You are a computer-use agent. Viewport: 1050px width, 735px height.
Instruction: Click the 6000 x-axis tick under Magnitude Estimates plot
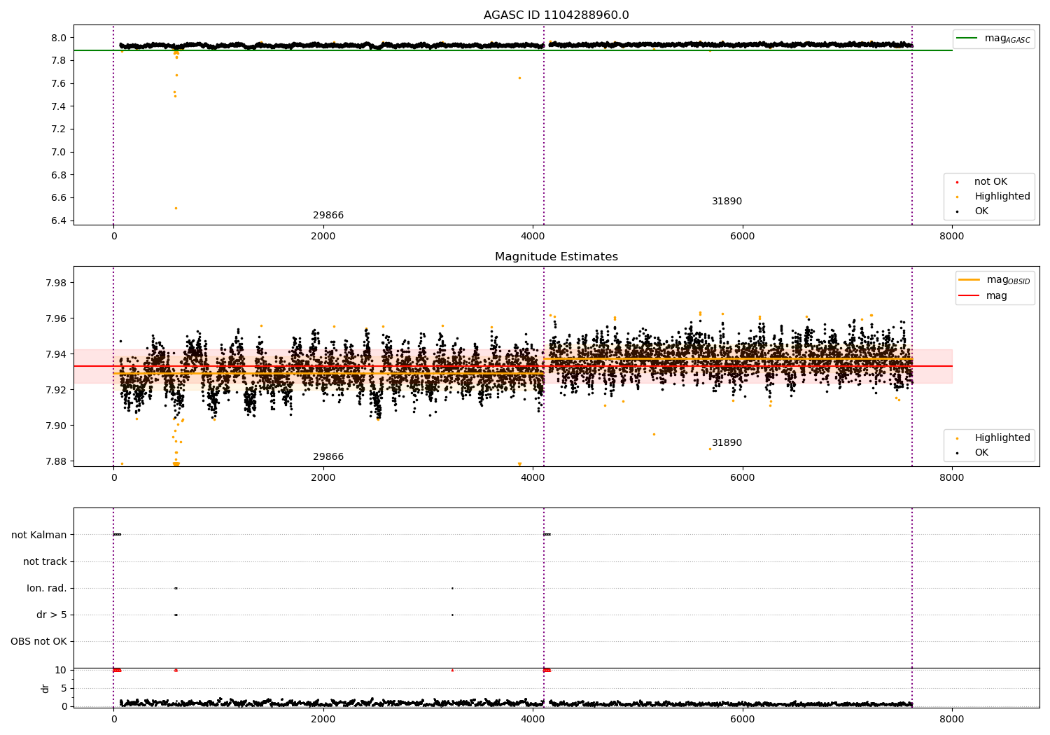(x=742, y=478)
